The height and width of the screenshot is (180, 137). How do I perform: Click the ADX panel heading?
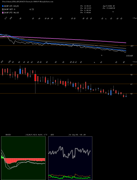[52, 135]
